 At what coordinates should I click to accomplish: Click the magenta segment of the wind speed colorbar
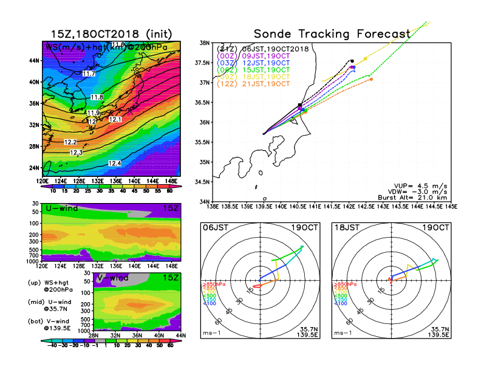(175, 187)
